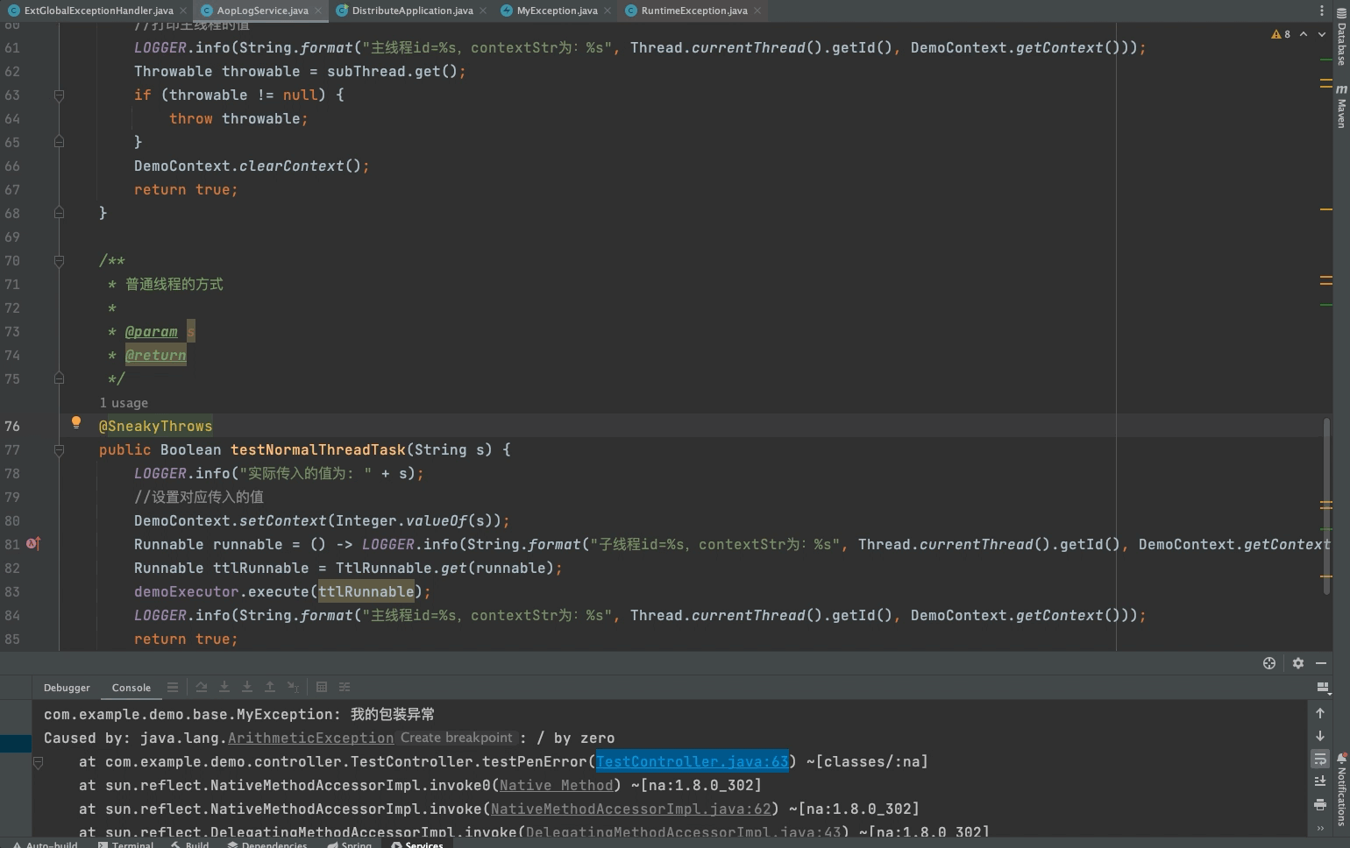Click the Scroll to End console icon

[1320, 781]
